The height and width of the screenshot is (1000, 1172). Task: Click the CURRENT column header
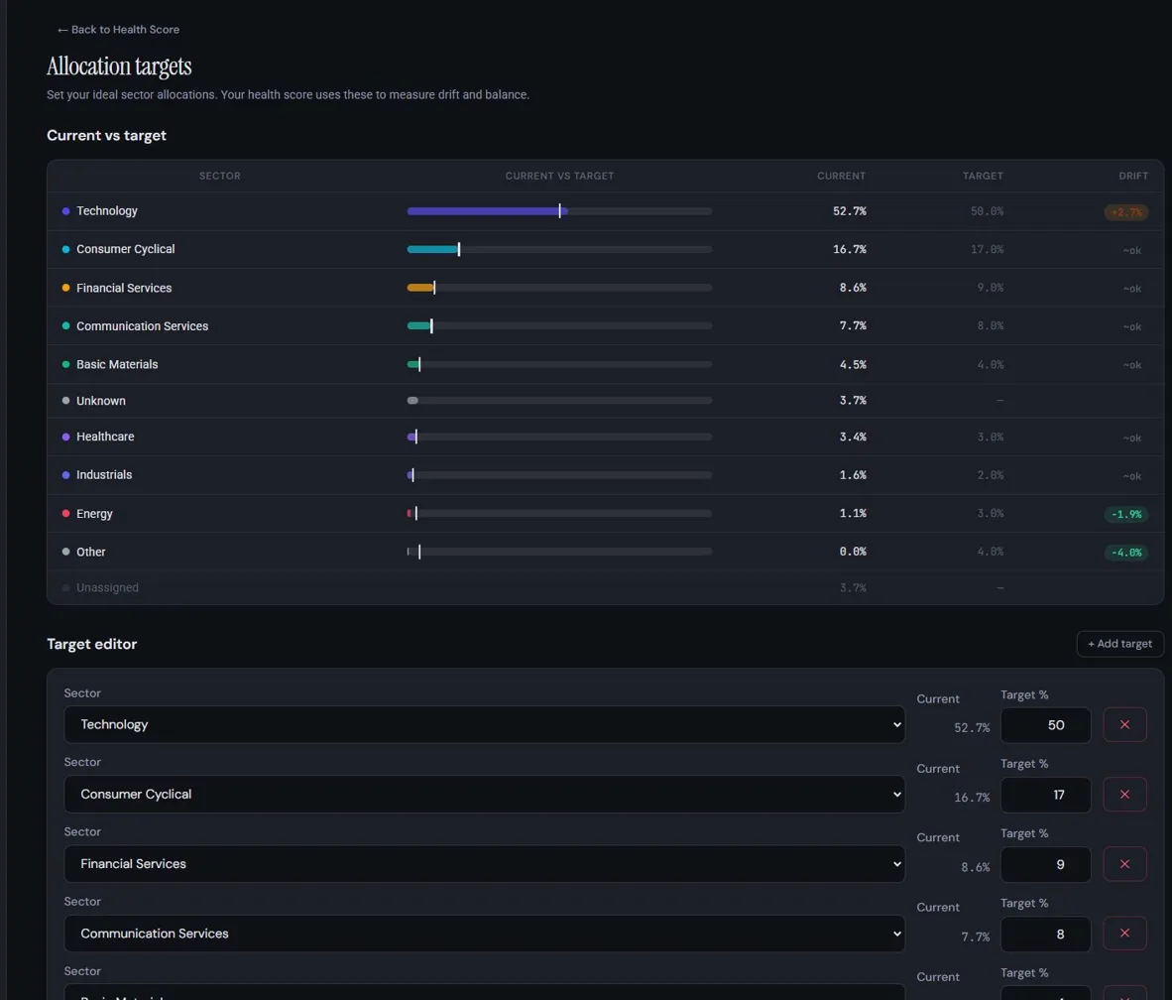841,176
